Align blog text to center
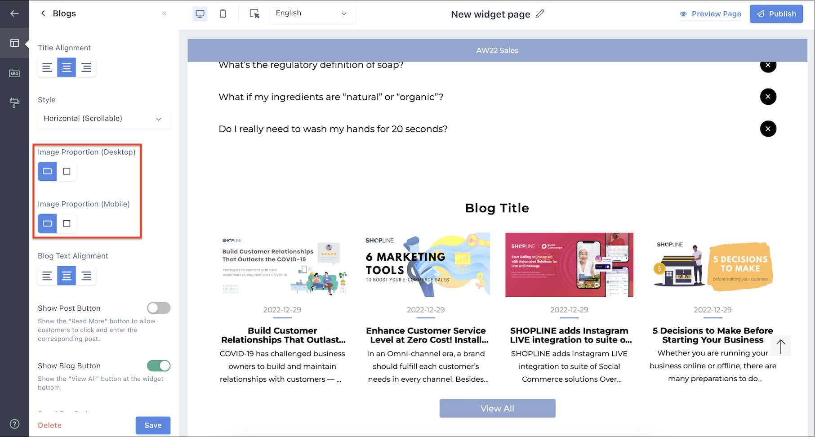Image resolution: width=815 pixels, height=437 pixels. (x=67, y=276)
